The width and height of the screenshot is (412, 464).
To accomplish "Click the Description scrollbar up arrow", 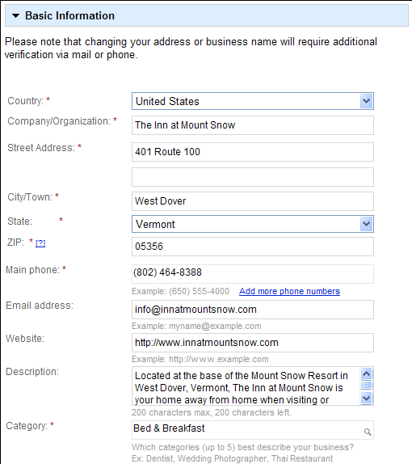I will tap(367, 374).
